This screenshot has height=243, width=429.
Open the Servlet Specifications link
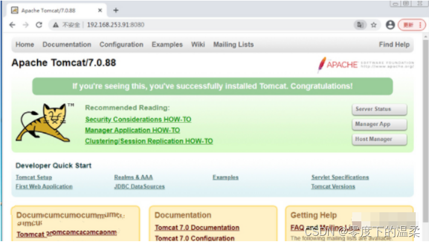pyautogui.click(x=340, y=177)
